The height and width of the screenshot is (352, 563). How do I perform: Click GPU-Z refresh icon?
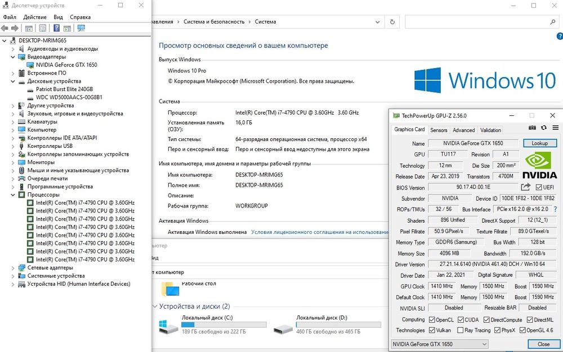[544, 128]
